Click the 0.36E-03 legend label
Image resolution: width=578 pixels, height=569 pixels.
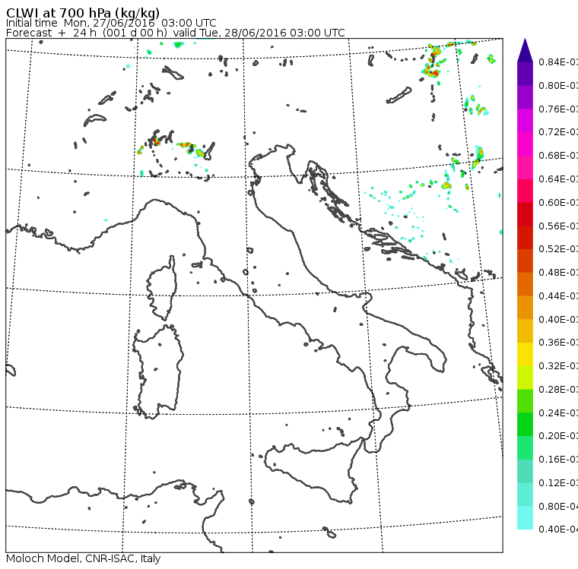558,343
